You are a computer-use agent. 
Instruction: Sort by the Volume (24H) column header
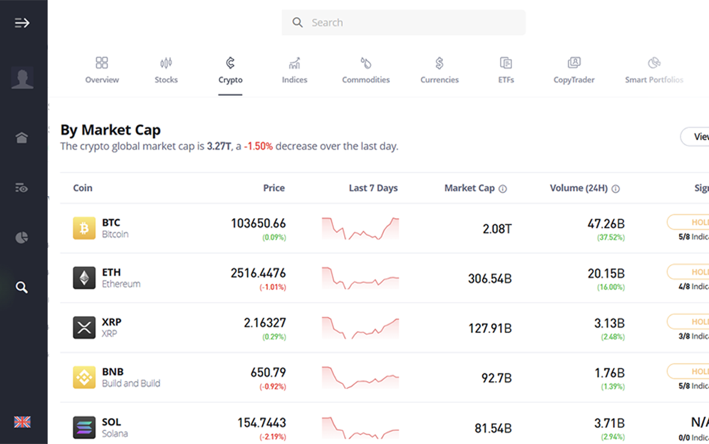tap(579, 188)
